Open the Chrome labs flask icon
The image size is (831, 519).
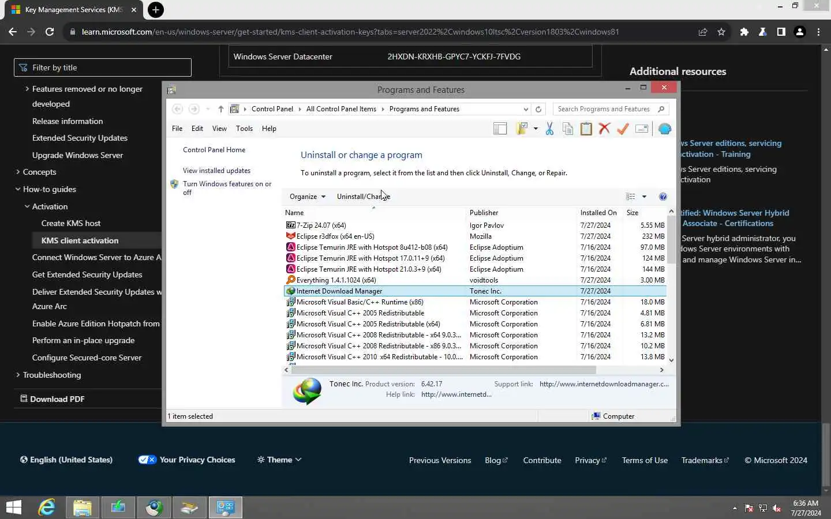point(763,32)
